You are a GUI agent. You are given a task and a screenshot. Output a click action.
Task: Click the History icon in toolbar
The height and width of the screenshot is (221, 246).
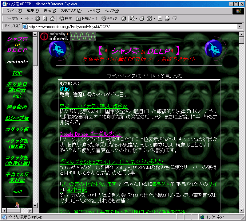point(124,19)
